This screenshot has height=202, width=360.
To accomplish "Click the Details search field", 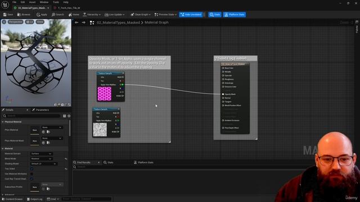I will click(x=31, y=116).
